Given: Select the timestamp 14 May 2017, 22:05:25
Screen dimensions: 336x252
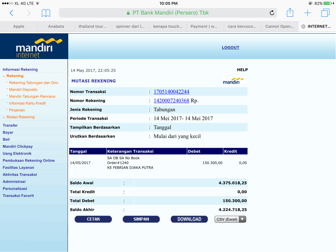Looking at the screenshot, I should 93,71.
